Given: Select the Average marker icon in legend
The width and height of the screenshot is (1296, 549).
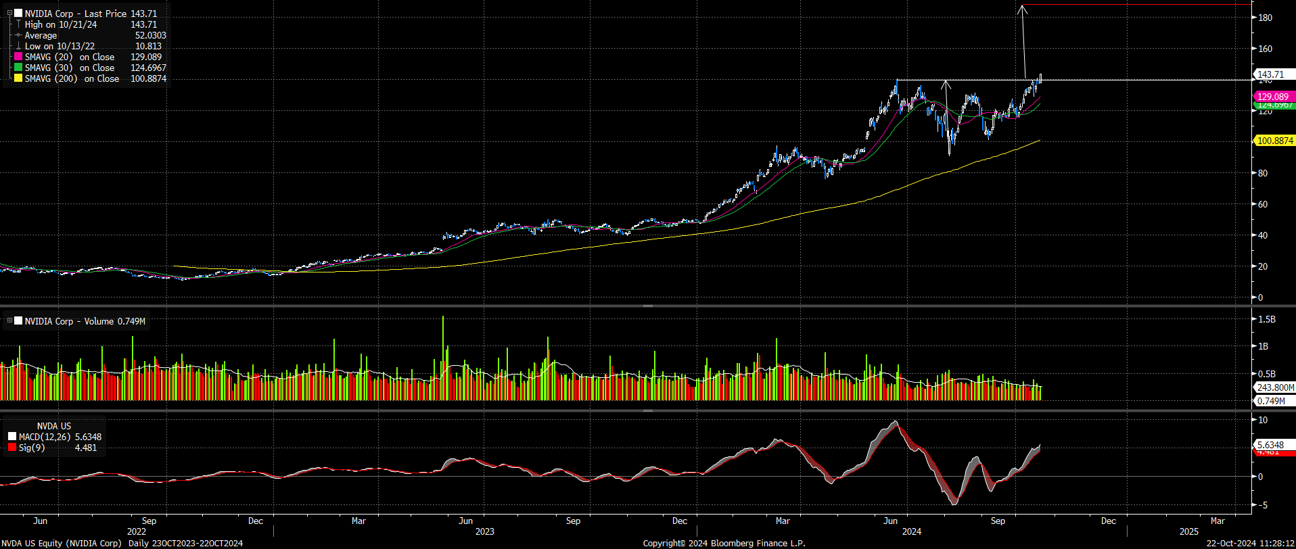Looking at the screenshot, I should pyautogui.click(x=19, y=35).
